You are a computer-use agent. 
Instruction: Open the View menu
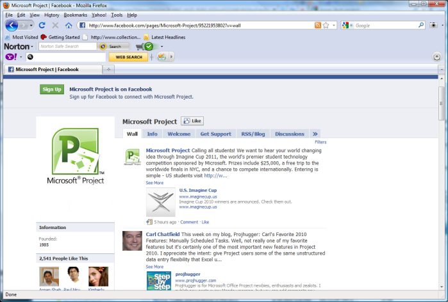click(35, 15)
